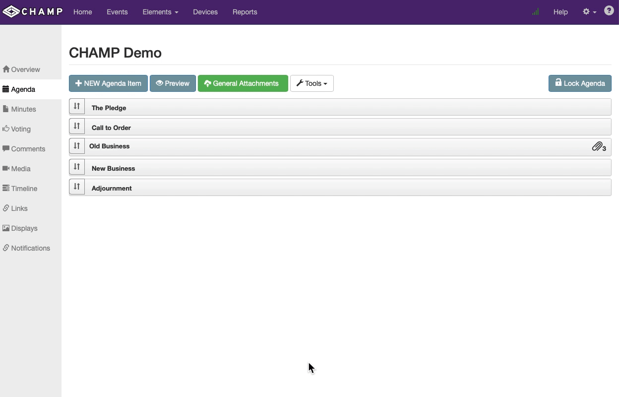Open the Devices page
The width and height of the screenshot is (619, 397).
pos(205,12)
